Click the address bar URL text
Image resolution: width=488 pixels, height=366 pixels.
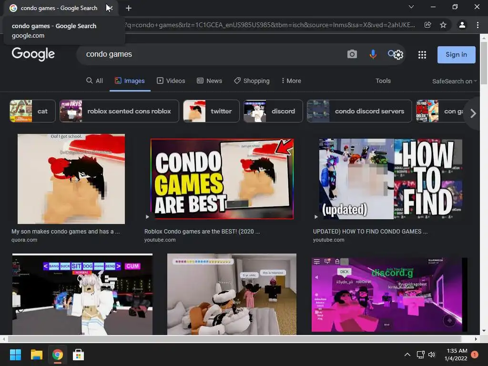(270, 25)
